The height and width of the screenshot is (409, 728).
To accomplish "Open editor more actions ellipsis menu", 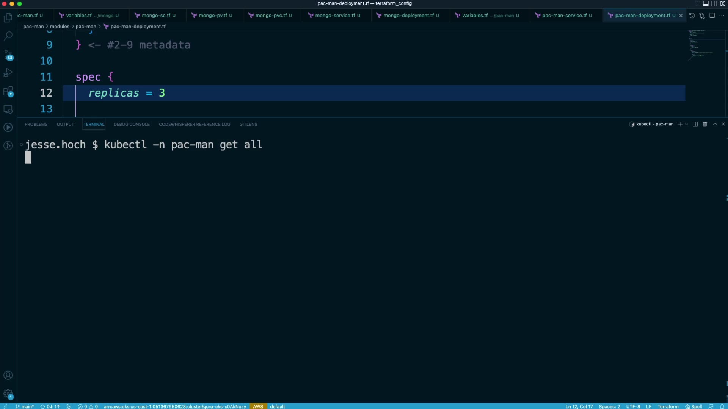I will pyautogui.click(x=722, y=16).
